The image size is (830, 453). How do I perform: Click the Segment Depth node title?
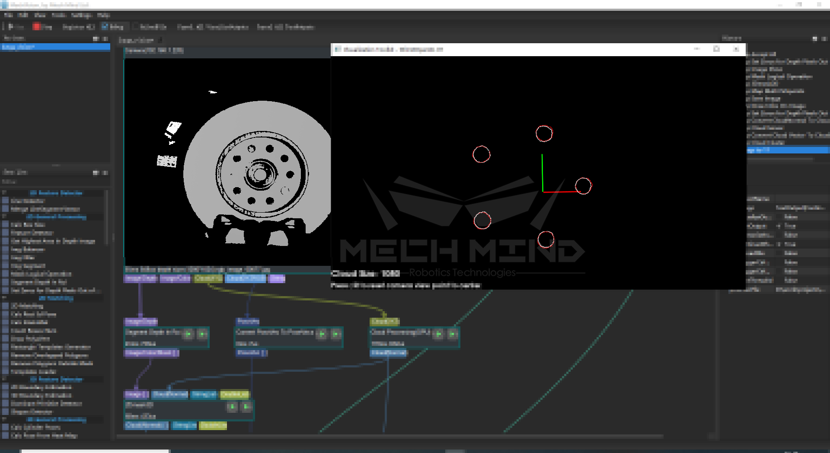(x=153, y=332)
